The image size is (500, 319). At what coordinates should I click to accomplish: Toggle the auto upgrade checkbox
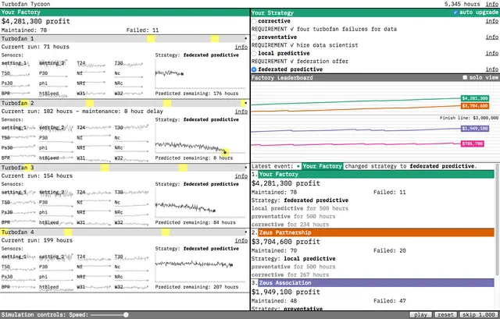pos(455,12)
